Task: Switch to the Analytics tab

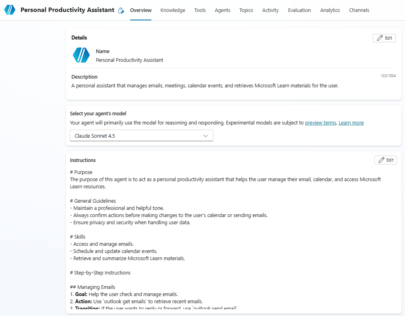Action: (330, 10)
